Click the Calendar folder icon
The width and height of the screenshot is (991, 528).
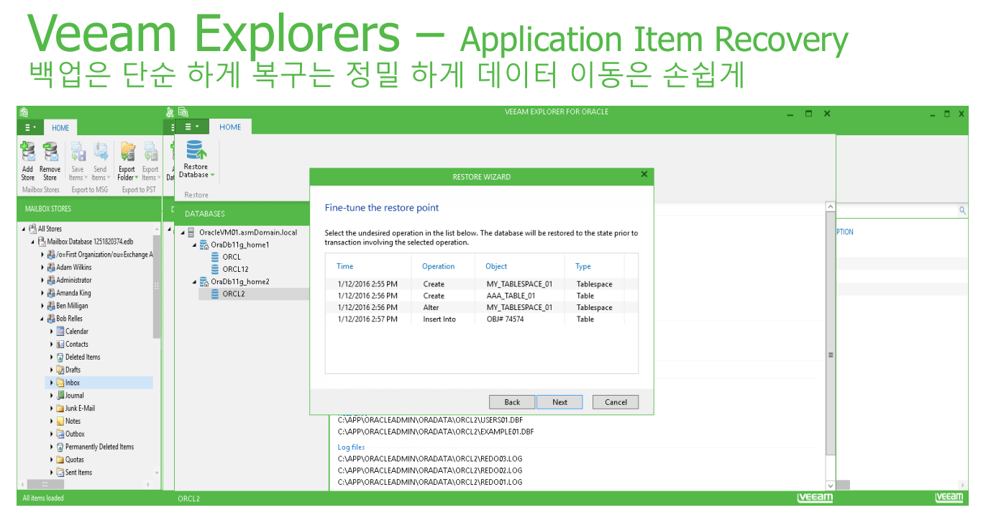[x=60, y=332]
